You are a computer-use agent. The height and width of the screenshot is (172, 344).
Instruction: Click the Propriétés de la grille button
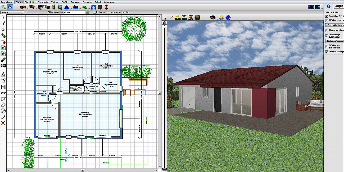334,25
